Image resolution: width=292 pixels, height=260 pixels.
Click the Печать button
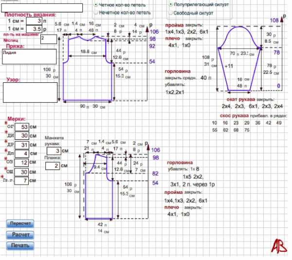pyautogui.click(x=20, y=246)
